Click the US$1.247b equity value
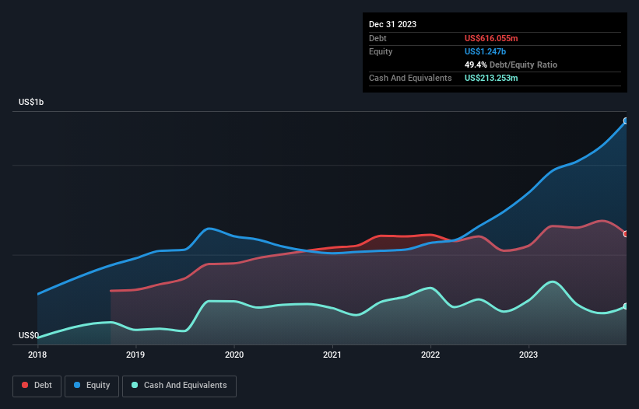 (485, 51)
